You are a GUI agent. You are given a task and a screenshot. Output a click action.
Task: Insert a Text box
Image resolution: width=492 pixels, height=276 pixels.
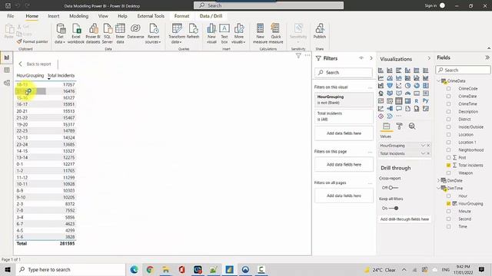pyautogui.click(x=224, y=34)
